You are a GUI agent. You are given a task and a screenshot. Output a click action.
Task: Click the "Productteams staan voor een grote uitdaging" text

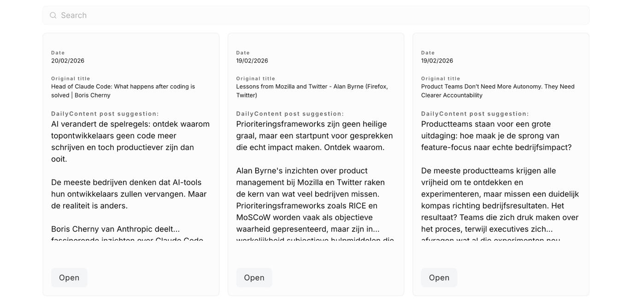(496, 136)
